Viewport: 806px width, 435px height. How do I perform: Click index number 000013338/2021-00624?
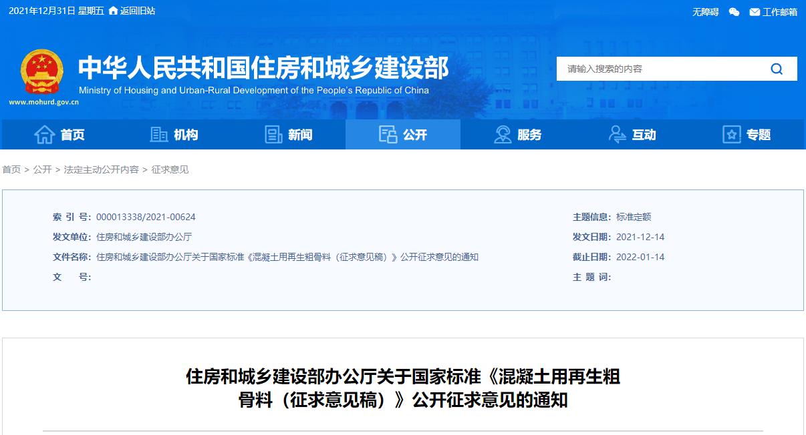click(x=146, y=217)
